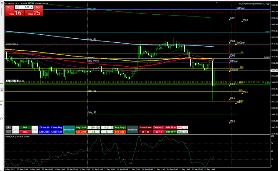The width and height of the screenshot is (278, 171).
Task: Select the 0.01 pending lot field
Action: click(107, 127)
